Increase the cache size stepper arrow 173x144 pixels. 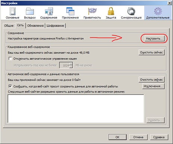(71, 64)
